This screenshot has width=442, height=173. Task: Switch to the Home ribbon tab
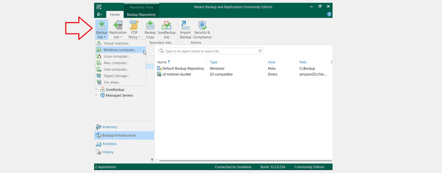pos(115,14)
